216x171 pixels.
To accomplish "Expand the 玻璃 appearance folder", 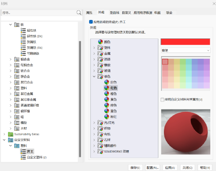I will coord(94,71).
